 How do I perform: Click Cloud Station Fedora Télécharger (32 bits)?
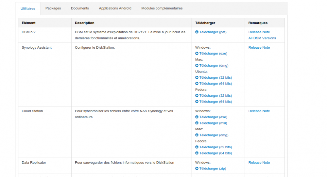tap(215, 147)
